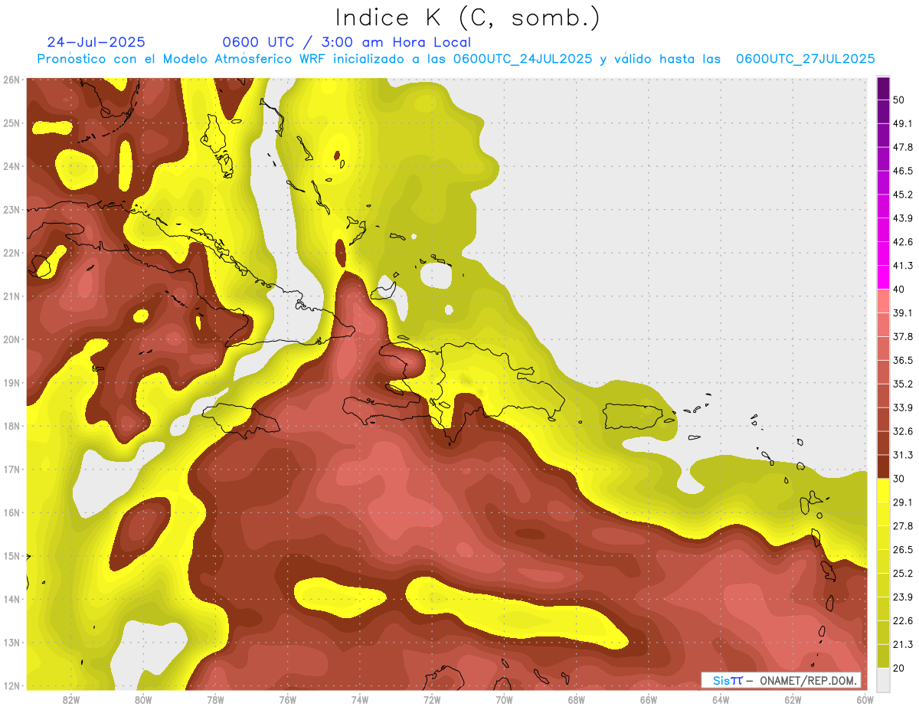Click the "Indice K (C, somb.)" title
The height and width of the screenshot is (710, 919).
point(467,17)
